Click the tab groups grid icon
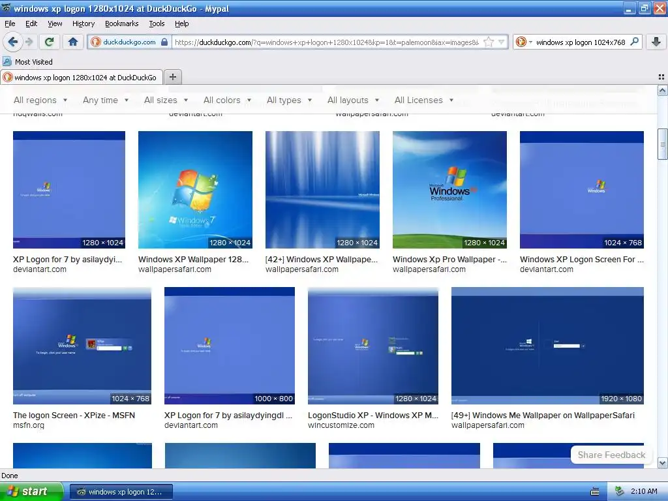The width and height of the screenshot is (668, 501). pos(661,77)
